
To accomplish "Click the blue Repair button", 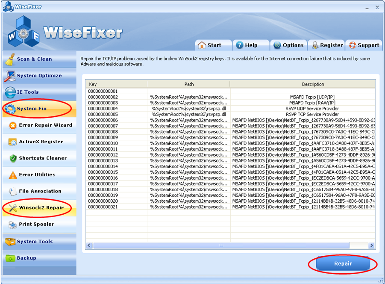I will coord(343,263).
